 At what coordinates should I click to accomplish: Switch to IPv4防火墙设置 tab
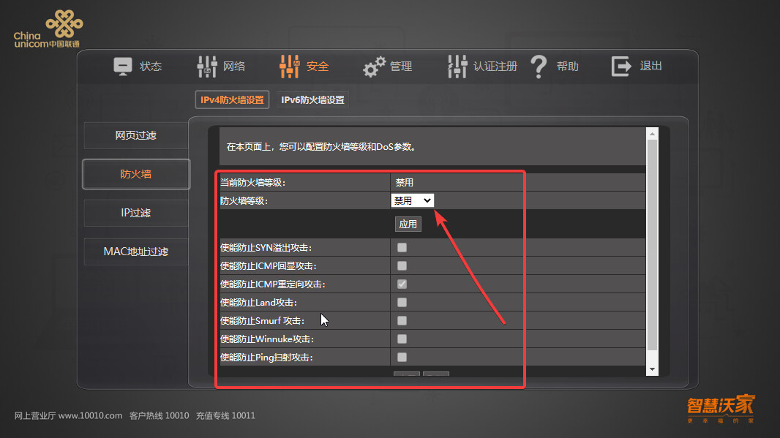(232, 100)
